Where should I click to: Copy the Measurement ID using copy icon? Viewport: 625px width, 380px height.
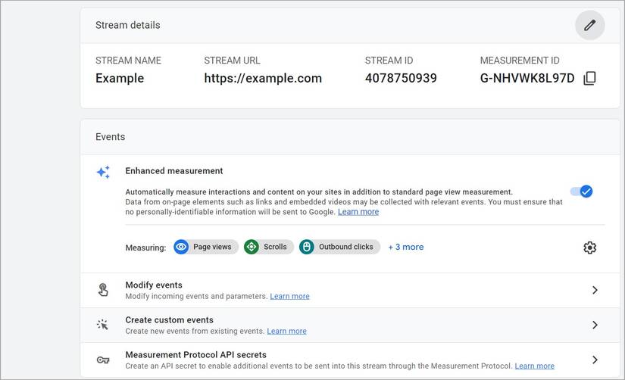click(589, 78)
